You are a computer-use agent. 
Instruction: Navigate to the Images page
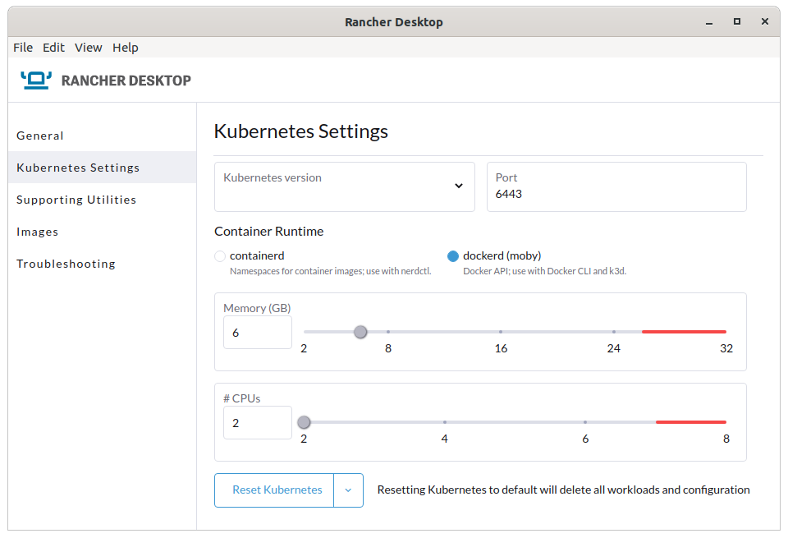(x=38, y=231)
